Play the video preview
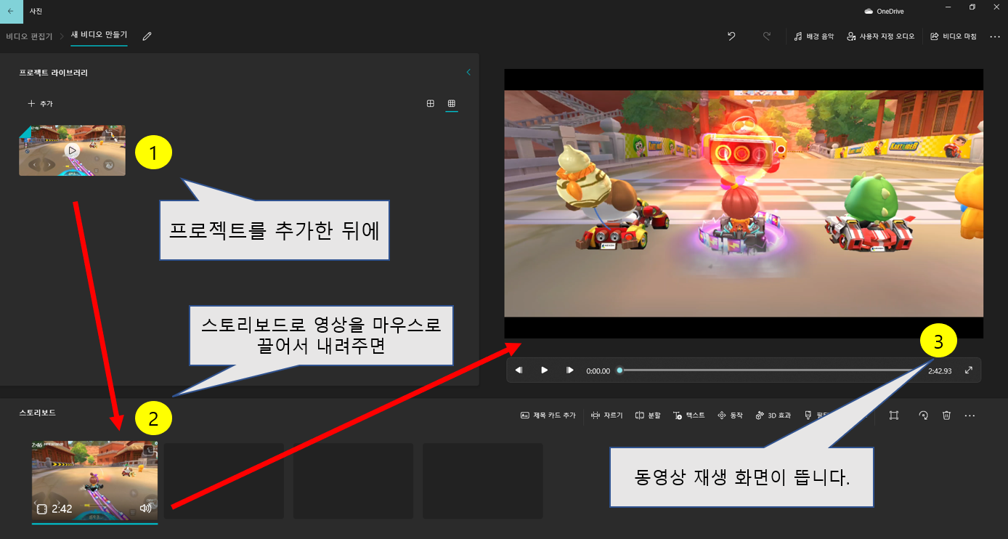 pyautogui.click(x=544, y=370)
